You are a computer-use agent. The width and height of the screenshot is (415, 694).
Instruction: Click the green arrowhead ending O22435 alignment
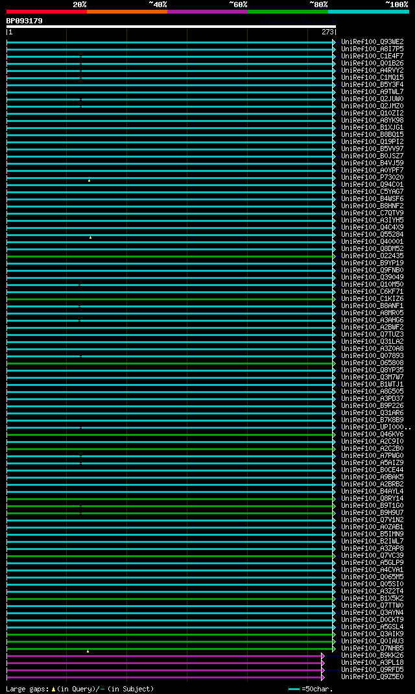[x=334, y=256]
